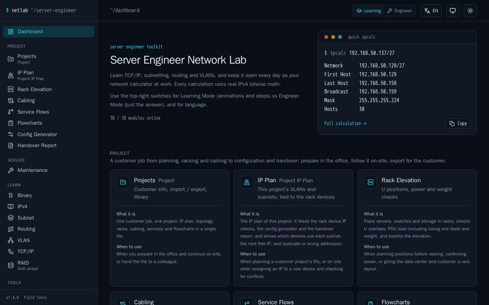Screen dimensions: 489x305
Task: Click the 'server engineer toolkit' label
Action: [136, 47]
